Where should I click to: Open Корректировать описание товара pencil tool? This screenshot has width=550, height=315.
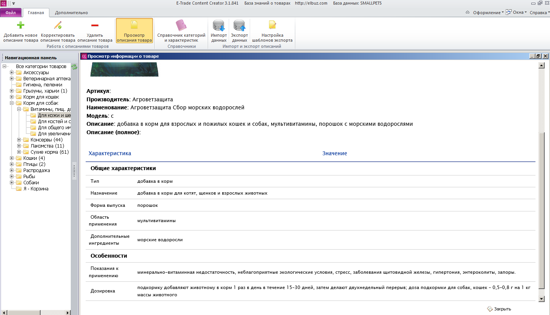coord(58,31)
